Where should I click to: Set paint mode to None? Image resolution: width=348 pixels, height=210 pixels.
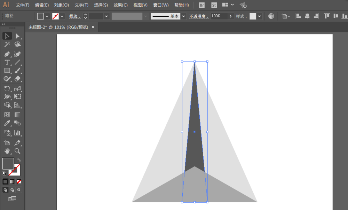[x=19, y=181]
